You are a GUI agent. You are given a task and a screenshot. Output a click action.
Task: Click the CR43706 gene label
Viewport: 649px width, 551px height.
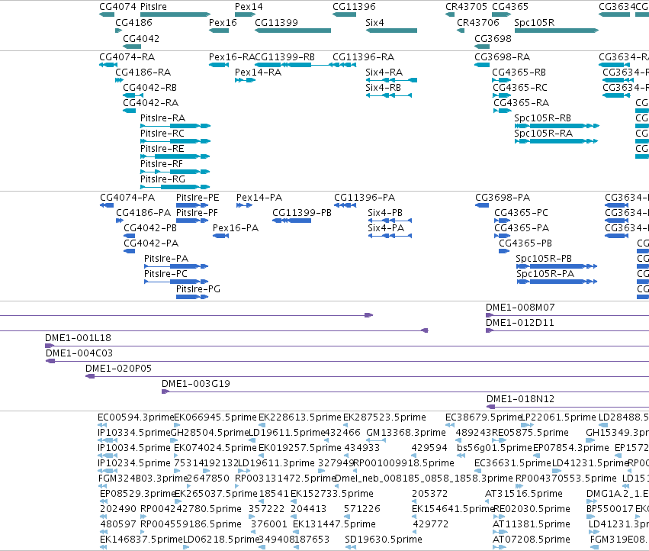tap(478, 22)
